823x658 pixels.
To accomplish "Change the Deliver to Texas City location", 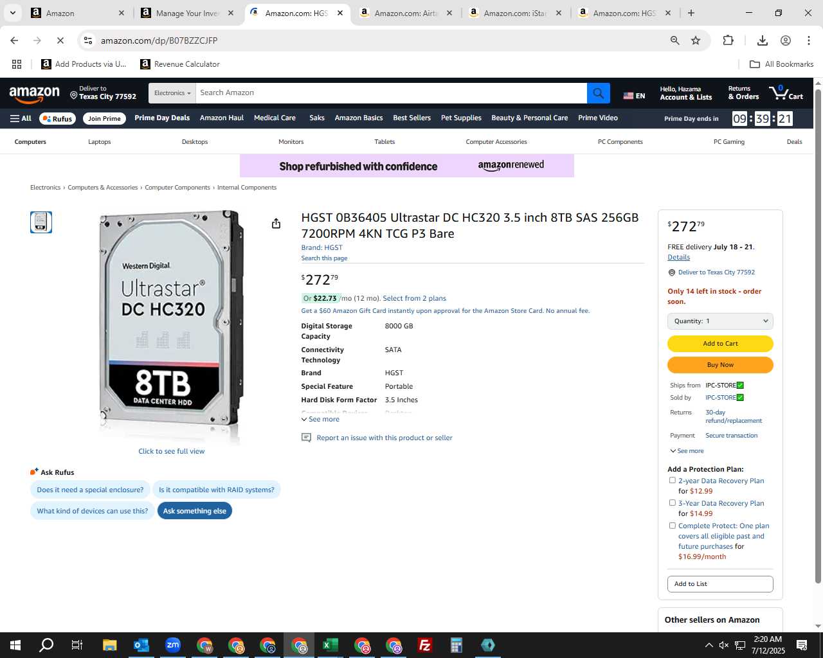I will tap(103, 93).
